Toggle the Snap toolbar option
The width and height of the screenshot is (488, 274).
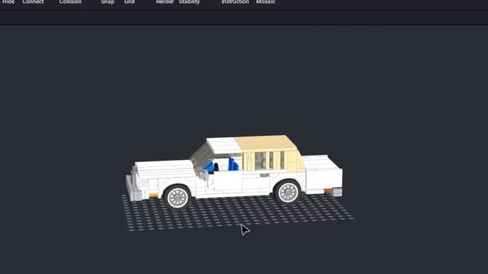(108, 2)
